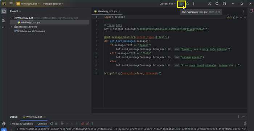
Task: Switch to the Threads & Variables tab
Action: pyautogui.click(x=21, y=124)
